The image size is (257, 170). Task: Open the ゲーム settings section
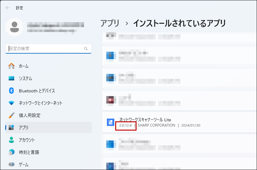pos(48,164)
